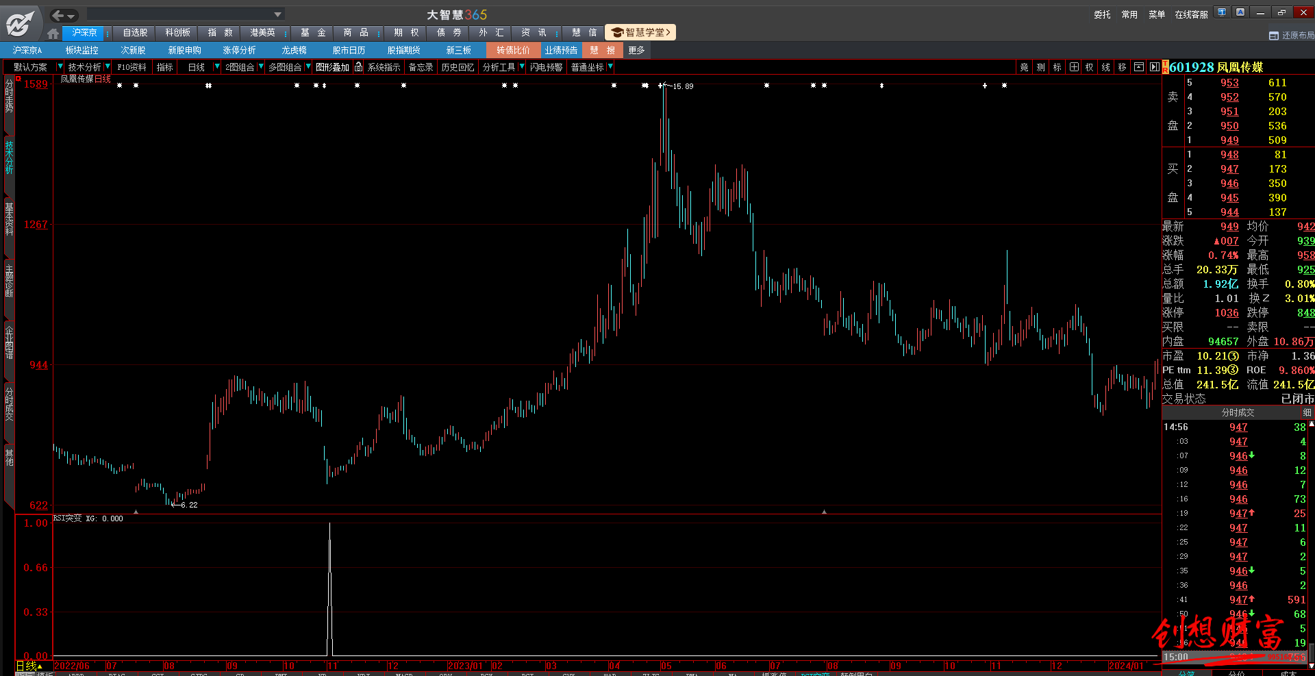Open the stock search dropdown box

point(186,14)
